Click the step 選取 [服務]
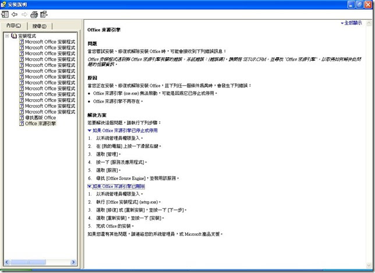 coord(108,170)
